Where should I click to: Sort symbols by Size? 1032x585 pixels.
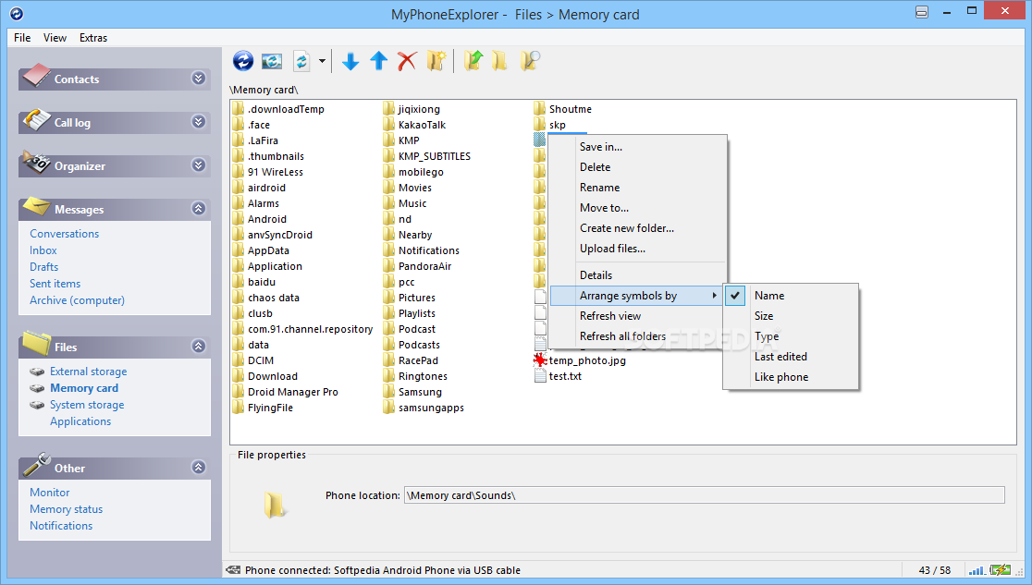click(792, 316)
